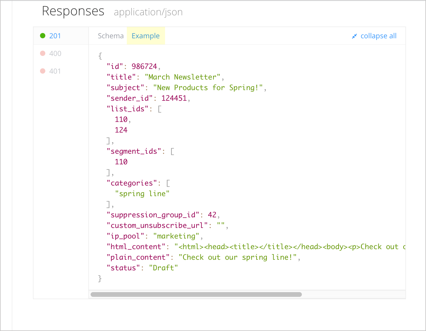Image resolution: width=426 pixels, height=331 pixels.
Task: Click the "March Newsletter" title value
Action: tap(182, 77)
